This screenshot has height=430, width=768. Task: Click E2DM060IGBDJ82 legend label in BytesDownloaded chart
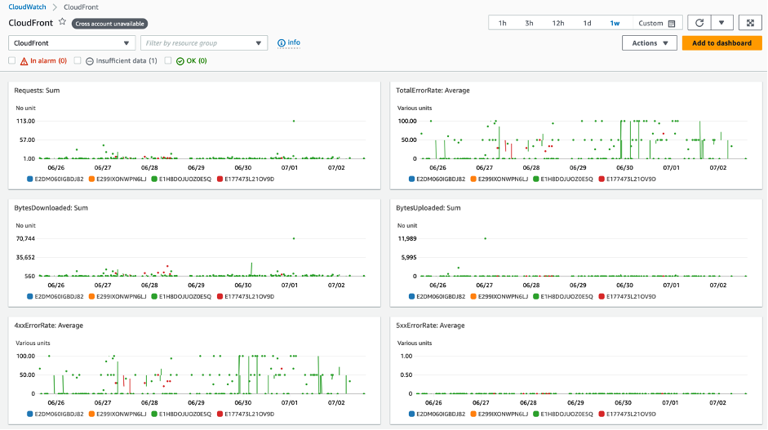(x=60, y=297)
